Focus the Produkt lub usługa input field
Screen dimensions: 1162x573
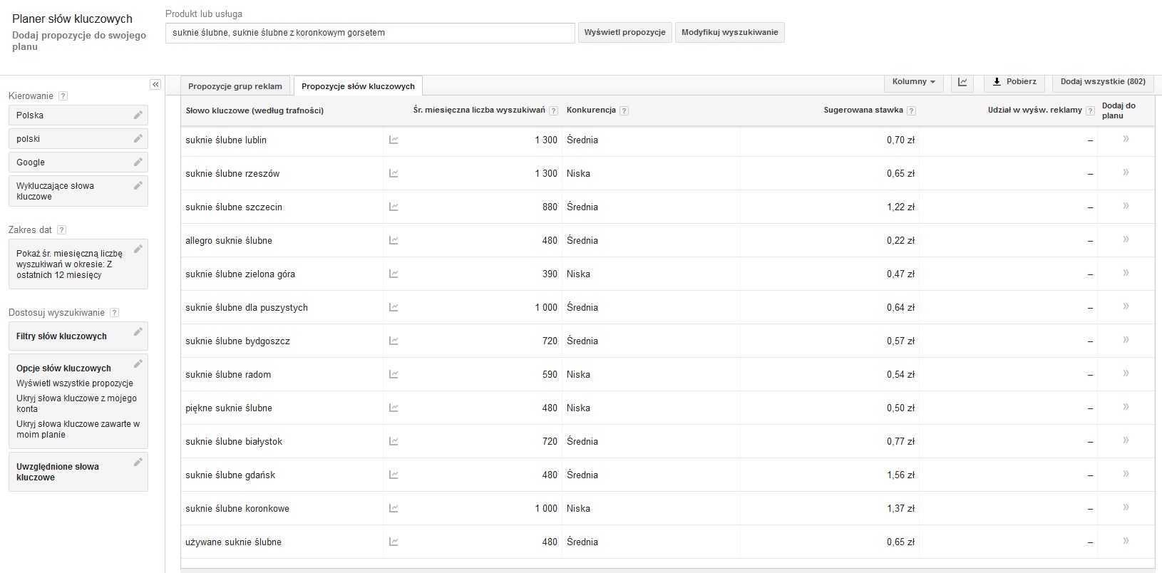pyautogui.click(x=370, y=33)
